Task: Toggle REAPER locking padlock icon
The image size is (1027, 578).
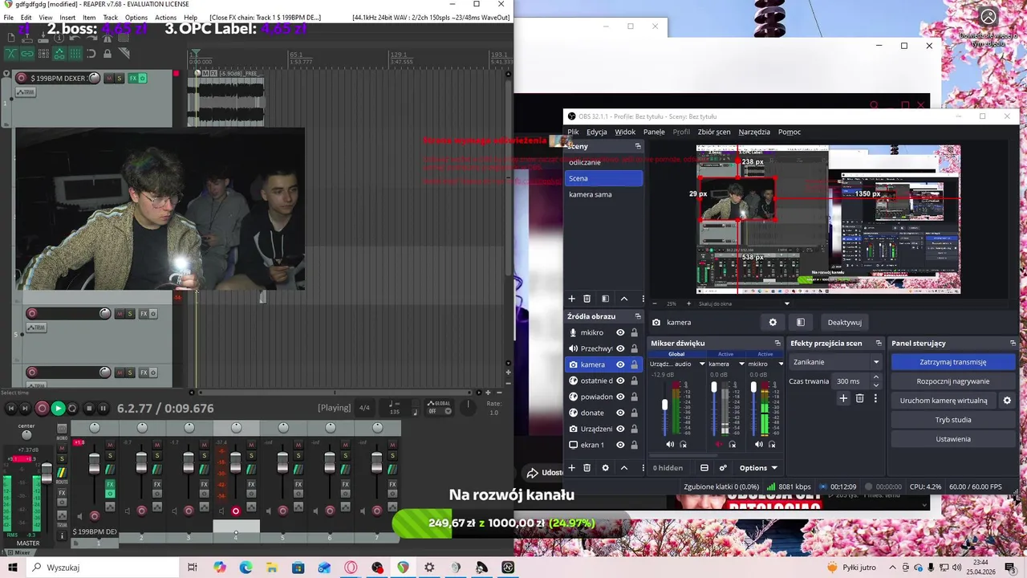Action: pyautogui.click(x=108, y=53)
